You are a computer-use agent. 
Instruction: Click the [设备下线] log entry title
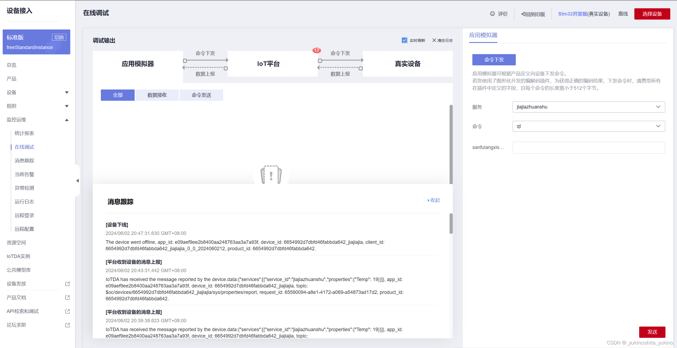(x=117, y=225)
